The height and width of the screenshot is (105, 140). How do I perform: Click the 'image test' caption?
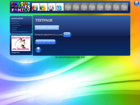pyautogui.click(x=15, y=52)
